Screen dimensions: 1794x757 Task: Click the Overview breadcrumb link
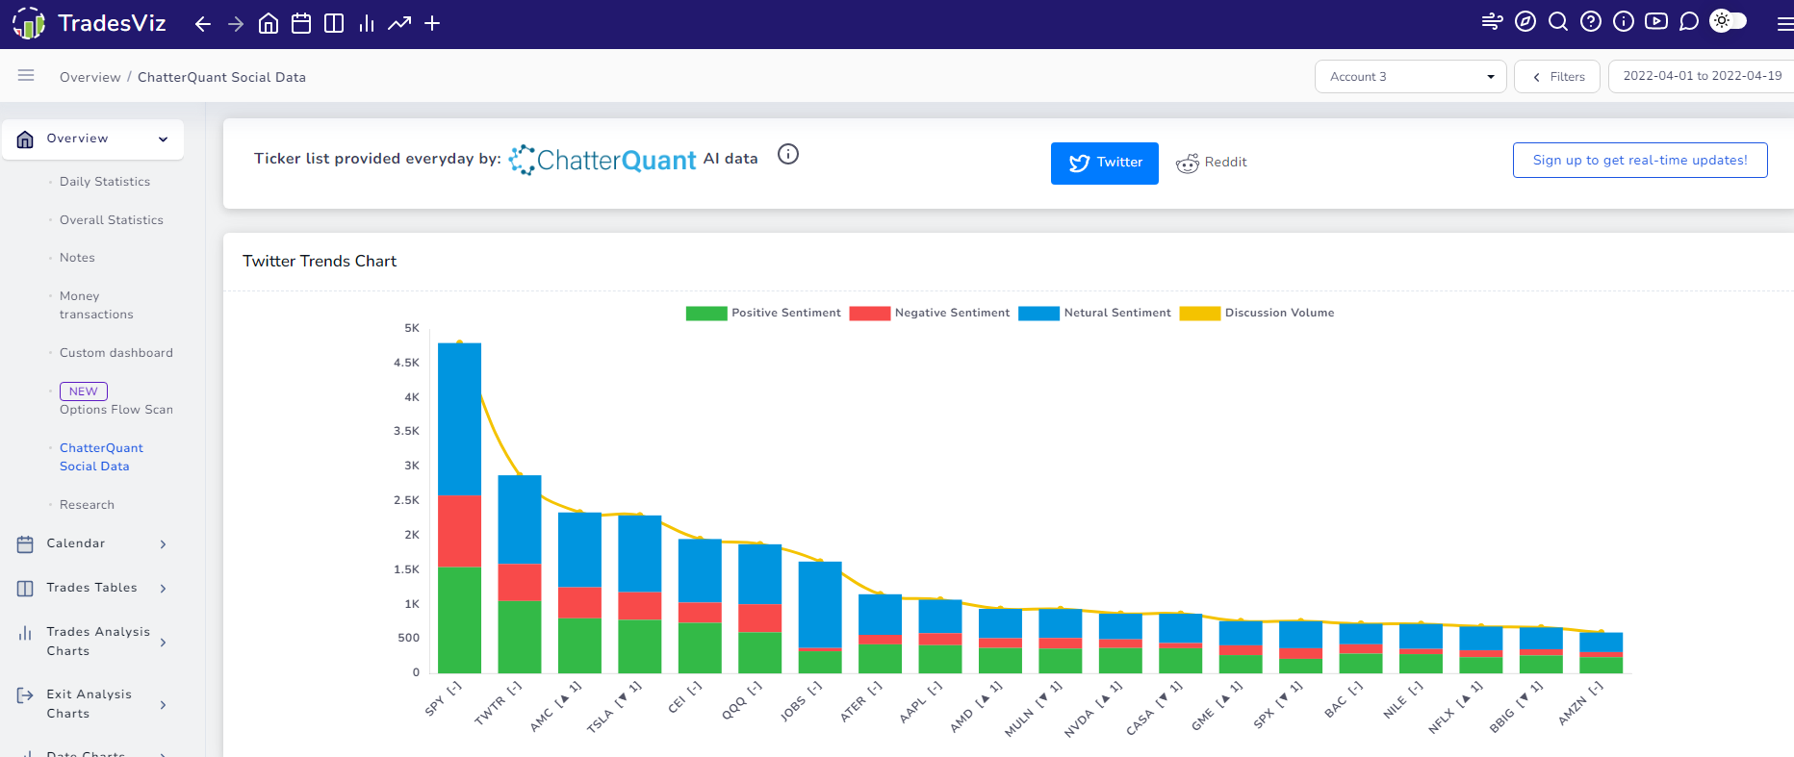(x=90, y=77)
